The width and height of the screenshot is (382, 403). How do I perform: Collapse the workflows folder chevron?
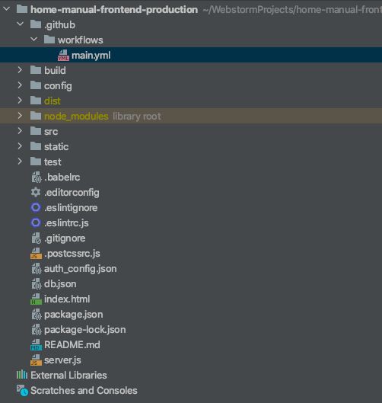34,40
